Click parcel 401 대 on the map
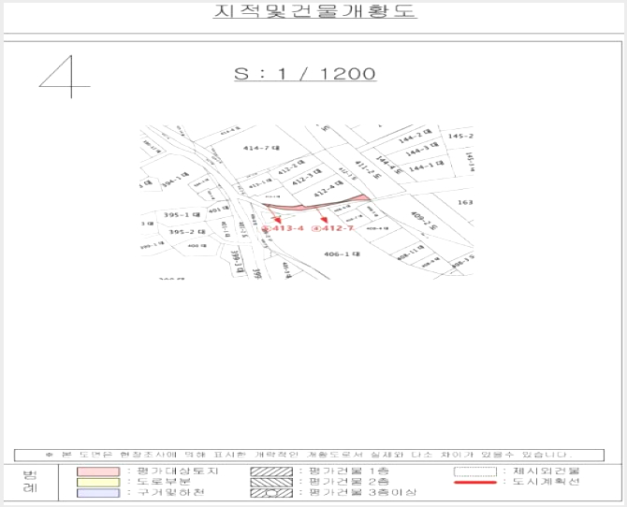The image size is (627, 507). 219,209
